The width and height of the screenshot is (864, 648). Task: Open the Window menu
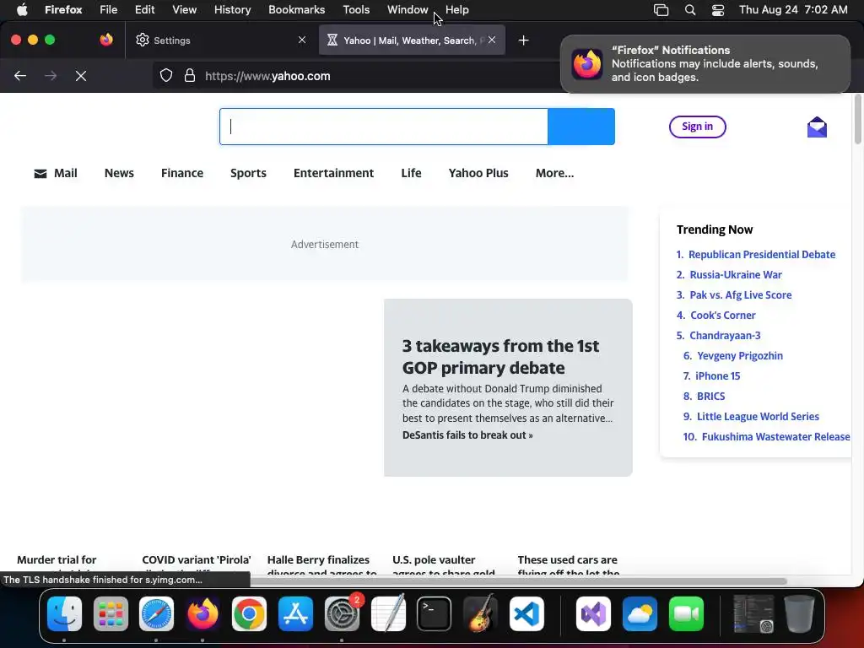coord(408,10)
